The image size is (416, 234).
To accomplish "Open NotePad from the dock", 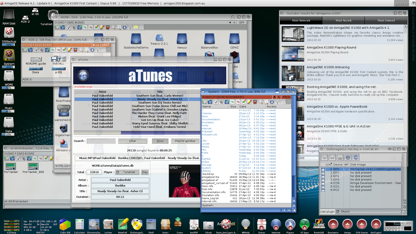I will click(x=122, y=225).
